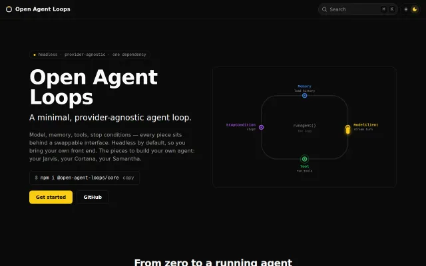Screen dimensions: 426x266
Task: Click the npm i @open-agent-loops/core command text
Action: coord(80,178)
